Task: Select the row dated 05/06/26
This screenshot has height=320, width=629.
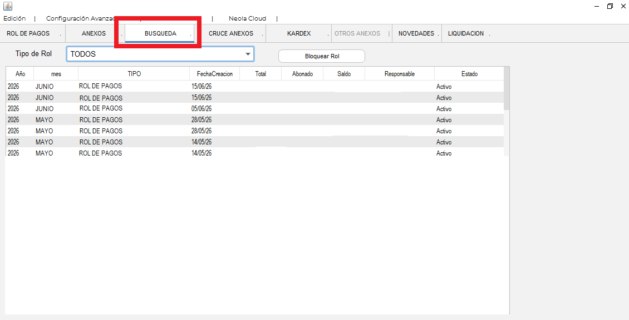Action: pos(255,108)
